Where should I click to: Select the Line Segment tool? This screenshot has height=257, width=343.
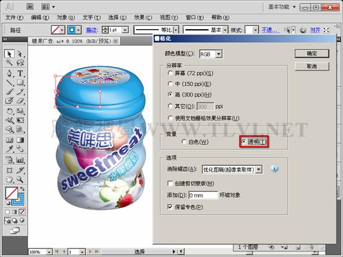pos(9,82)
